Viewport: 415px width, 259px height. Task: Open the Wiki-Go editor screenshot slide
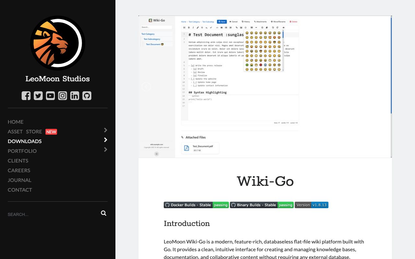pyautogui.click(x=265, y=87)
